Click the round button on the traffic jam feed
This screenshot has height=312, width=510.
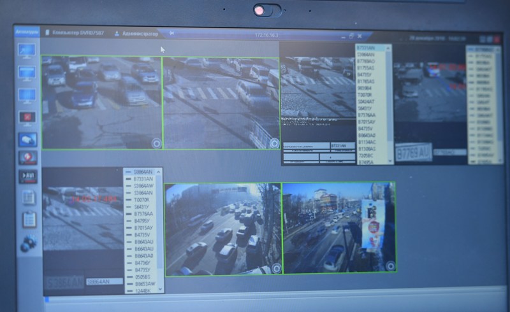point(275,269)
